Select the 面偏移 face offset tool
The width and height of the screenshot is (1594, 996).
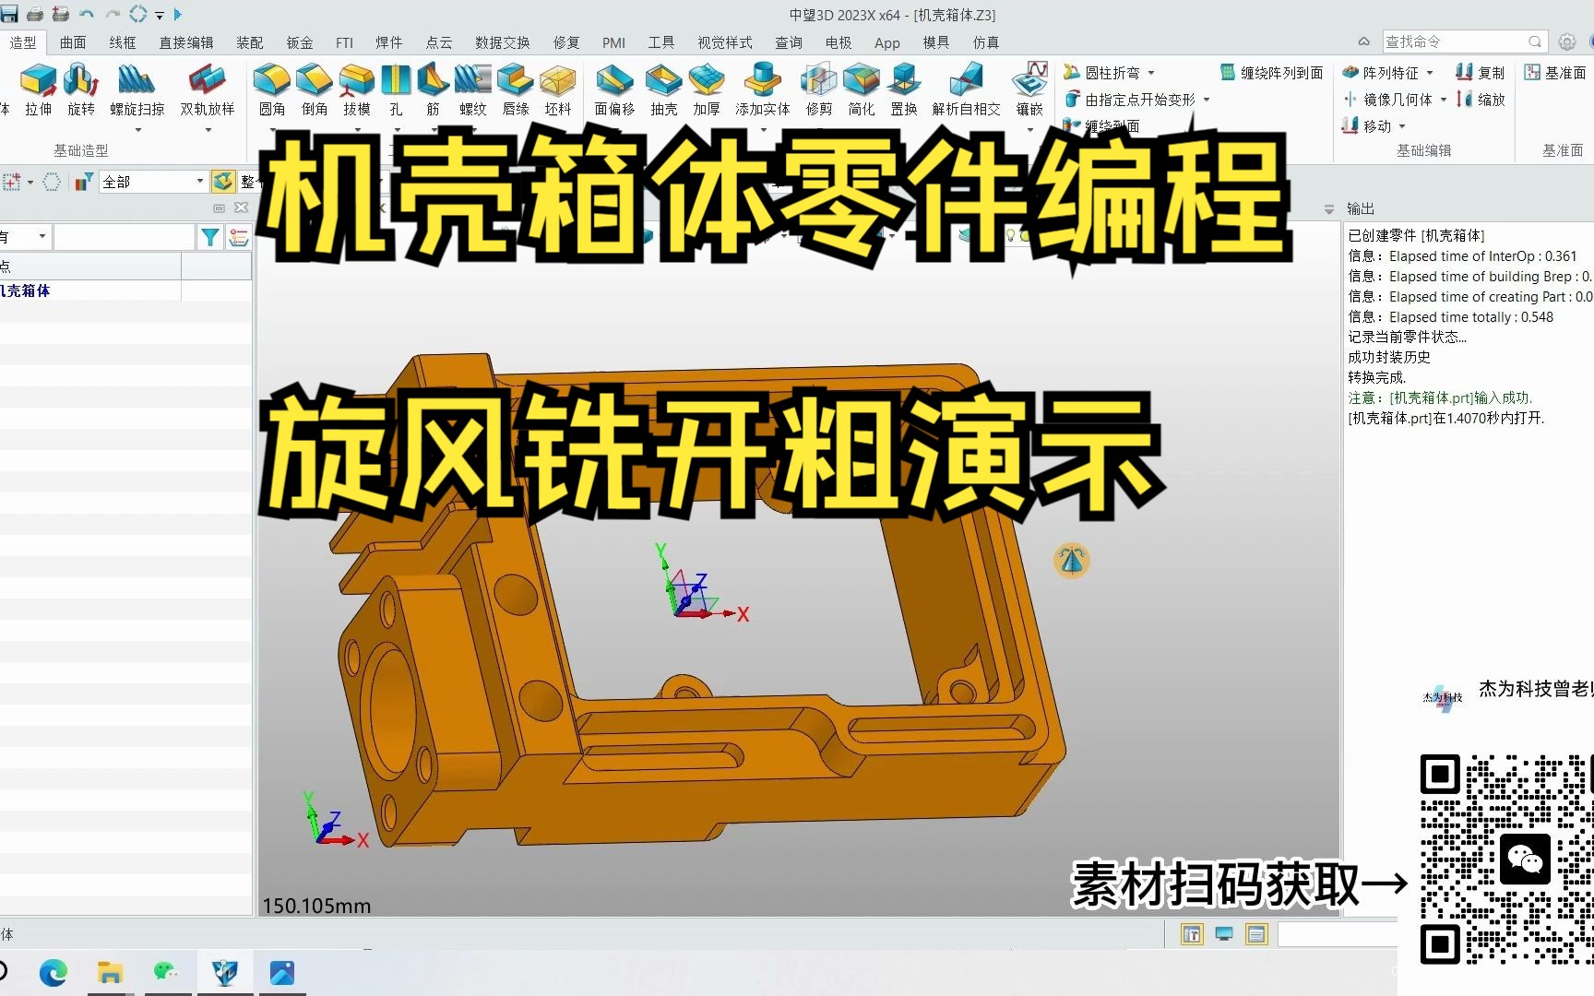pos(614,89)
